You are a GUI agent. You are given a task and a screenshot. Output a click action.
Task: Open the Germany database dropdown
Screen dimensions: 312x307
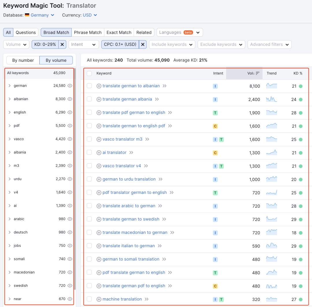point(40,15)
